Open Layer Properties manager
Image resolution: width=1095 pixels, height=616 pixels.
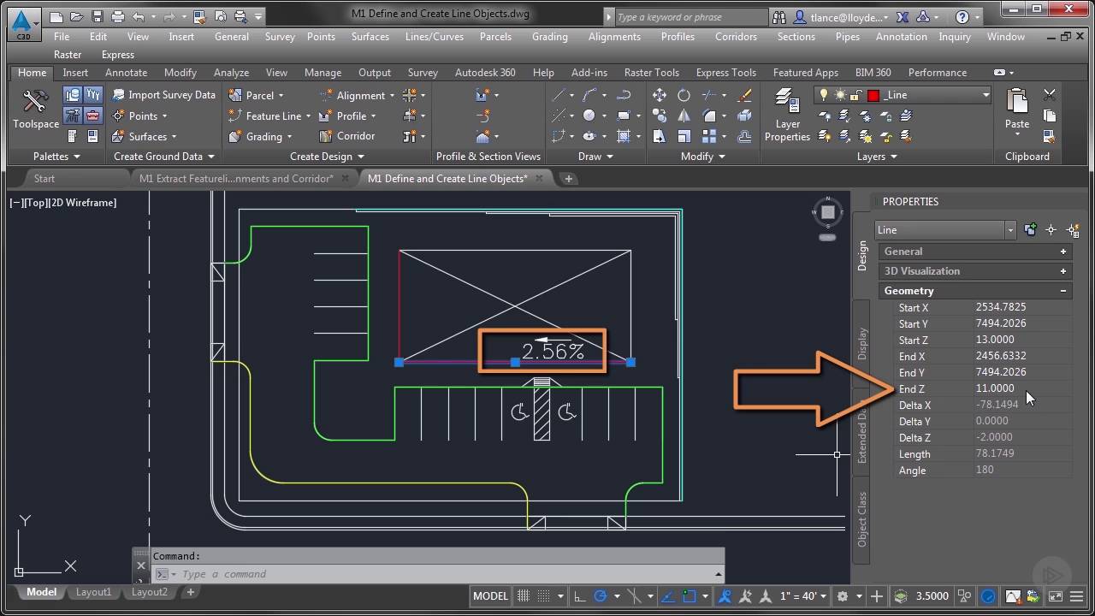pos(787,115)
